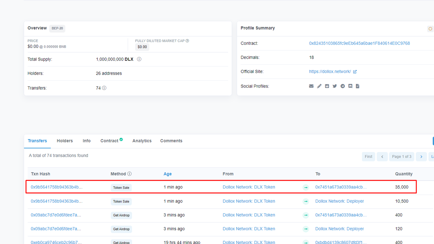Click Get Airdrop badge in 120 row
Screen dimensions: 434x244
[121, 229]
